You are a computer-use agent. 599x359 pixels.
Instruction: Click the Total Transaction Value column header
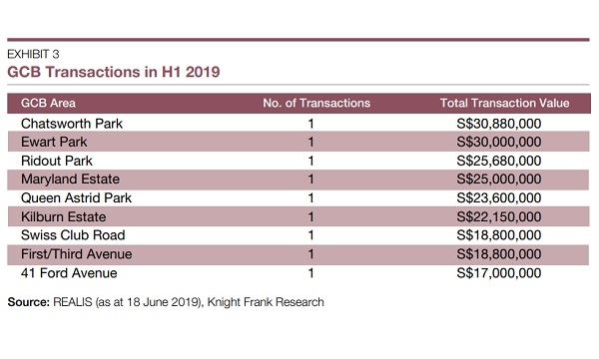504,103
